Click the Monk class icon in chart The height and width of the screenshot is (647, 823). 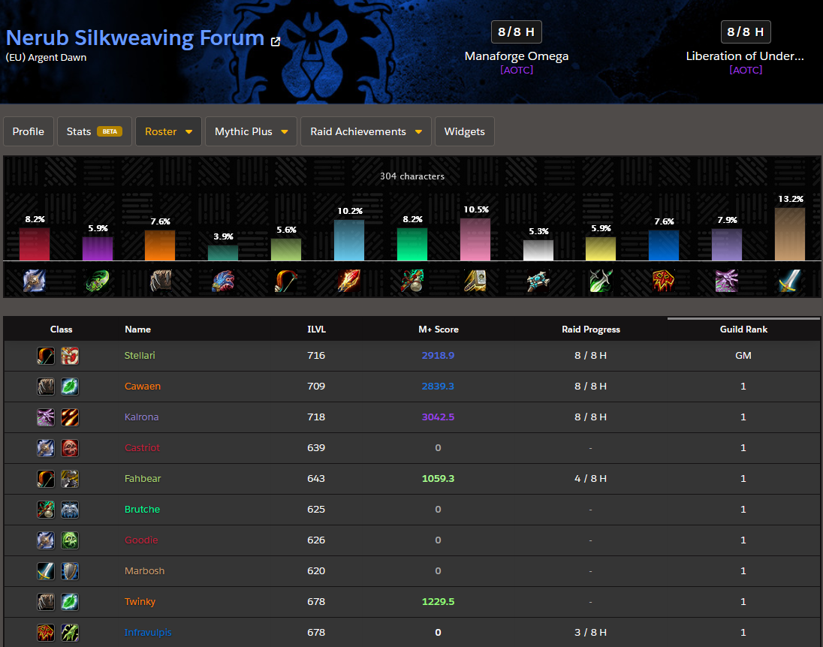click(412, 281)
